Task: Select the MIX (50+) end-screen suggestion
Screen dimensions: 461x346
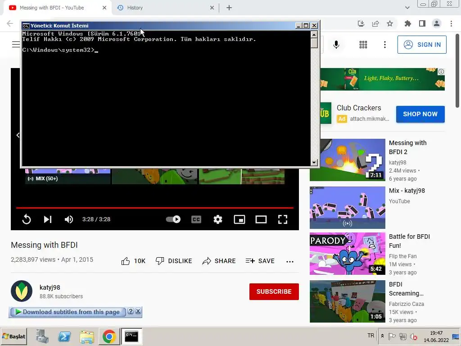Action: coord(68,176)
